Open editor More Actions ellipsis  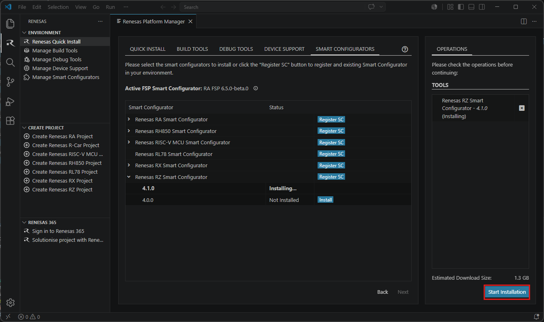(534, 21)
